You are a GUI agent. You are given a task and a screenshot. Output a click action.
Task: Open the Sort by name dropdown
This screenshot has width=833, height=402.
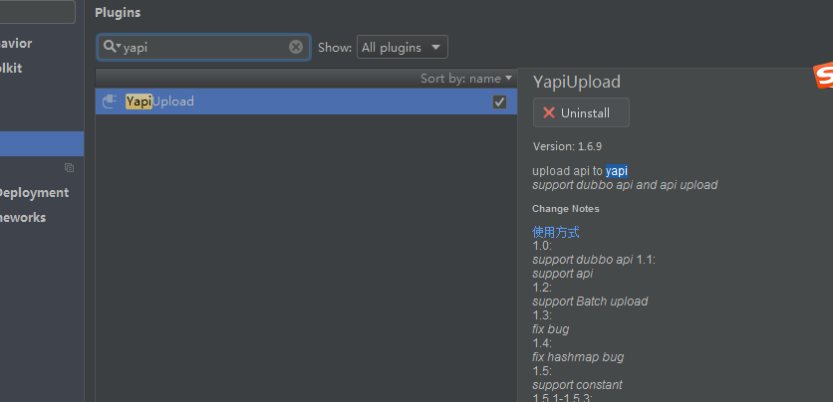tap(466, 79)
